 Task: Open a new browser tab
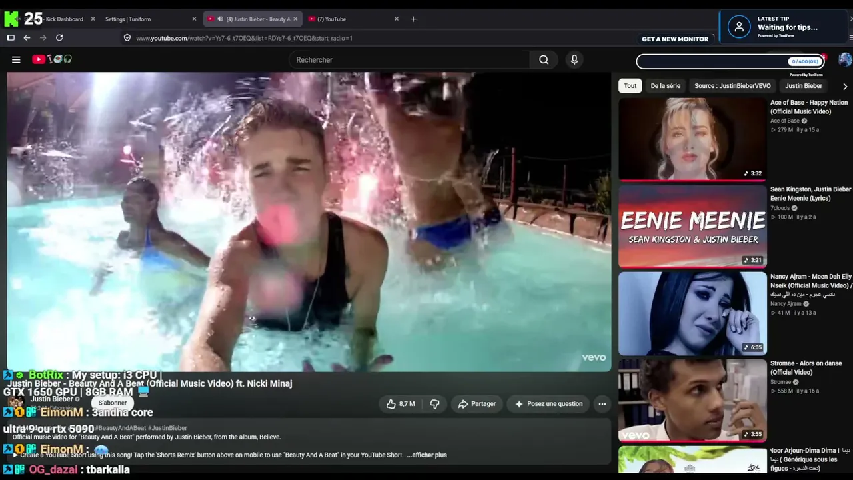[413, 19]
